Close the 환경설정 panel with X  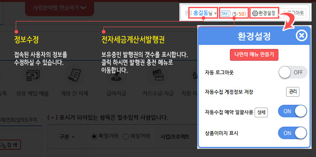[x=301, y=36]
